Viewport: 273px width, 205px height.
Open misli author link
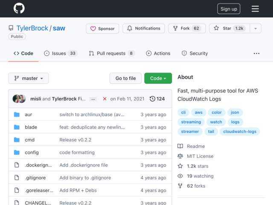[x=36, y=99]
